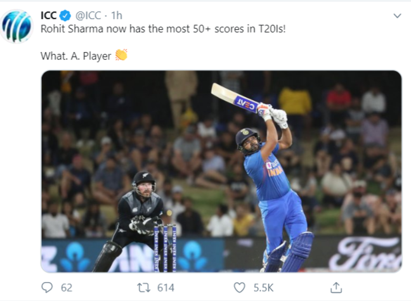Click the reply speech bubble icon
411x301 pixels.
(47, 288)
